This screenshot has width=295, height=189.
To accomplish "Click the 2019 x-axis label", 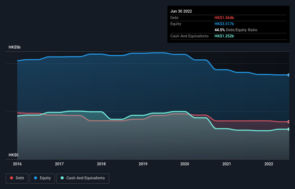I will coord(143,164).
